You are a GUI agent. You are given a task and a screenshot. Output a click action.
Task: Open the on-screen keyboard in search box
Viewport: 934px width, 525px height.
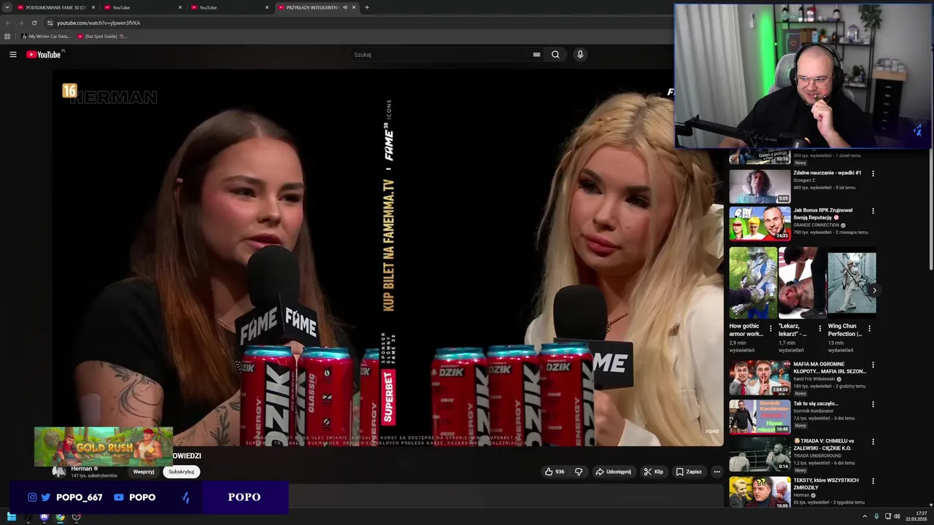tap(536, 55)
